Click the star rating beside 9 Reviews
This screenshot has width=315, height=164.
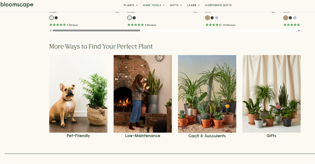click(136, 25)
